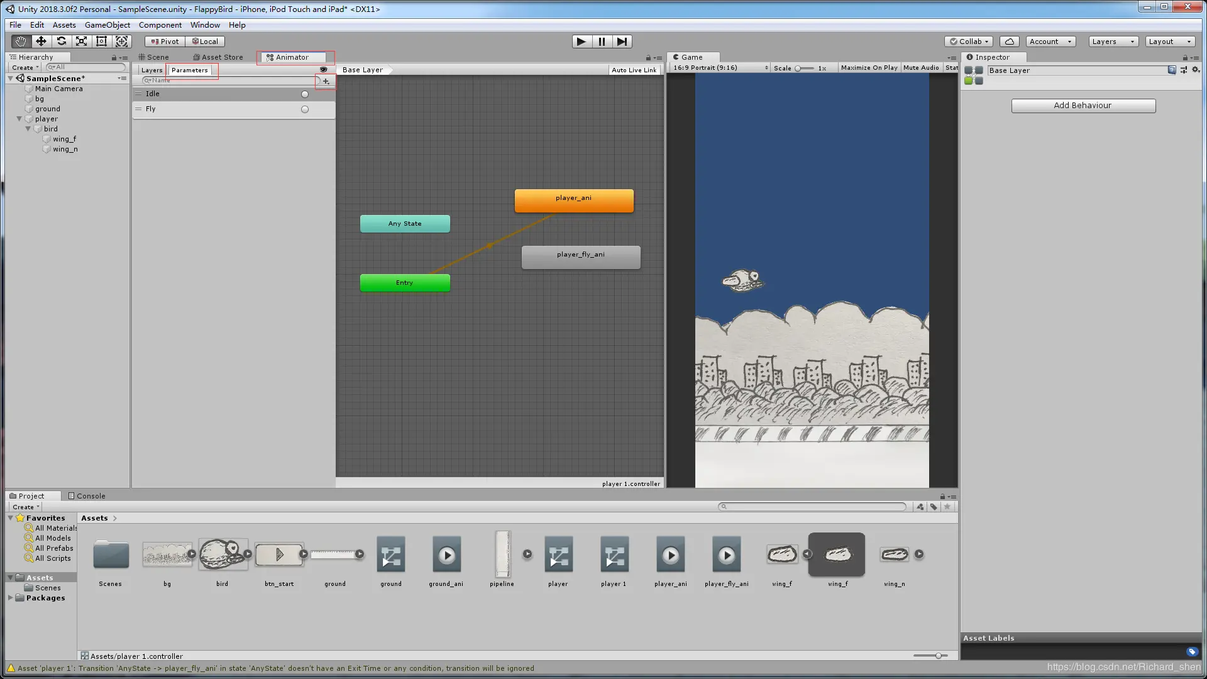Toggle the Idle parameter radio circle
Screen dimensions: 1207x679
coord(305,94)
